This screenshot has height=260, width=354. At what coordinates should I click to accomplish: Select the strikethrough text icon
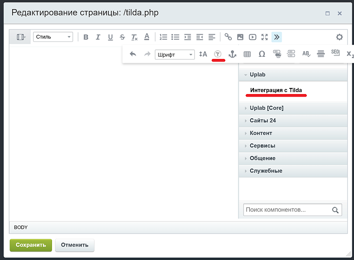click(122, 37)
